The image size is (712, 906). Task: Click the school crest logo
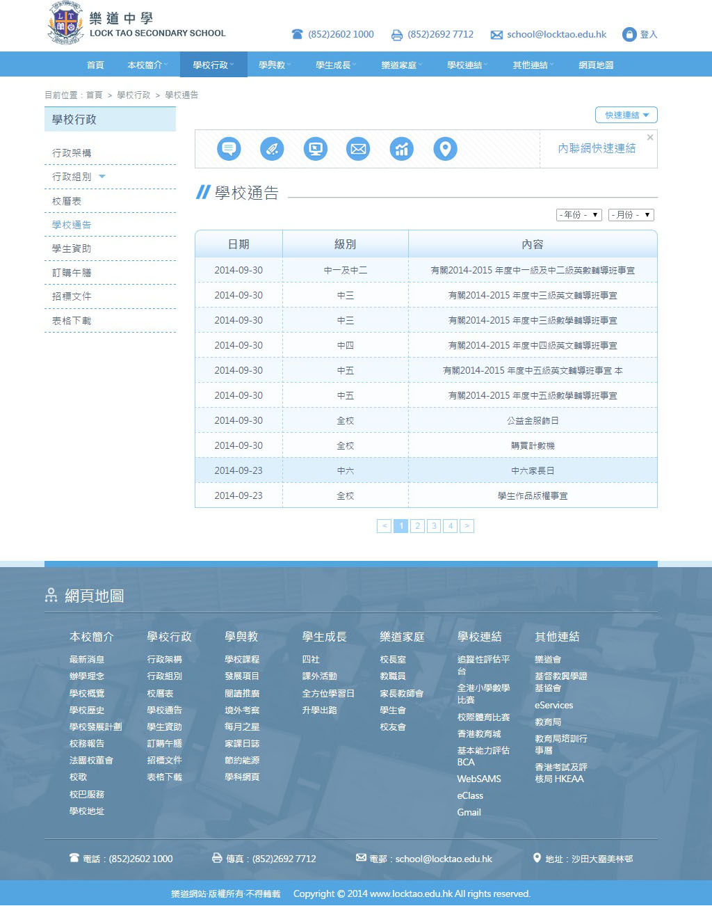[x=65, y=23]
